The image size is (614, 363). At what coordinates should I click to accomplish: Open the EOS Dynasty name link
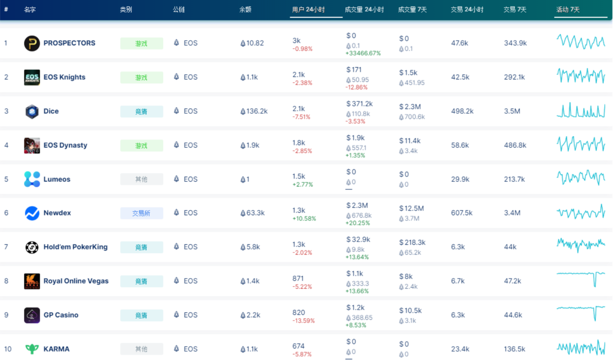pyautogui.click(x=65, y=145)
